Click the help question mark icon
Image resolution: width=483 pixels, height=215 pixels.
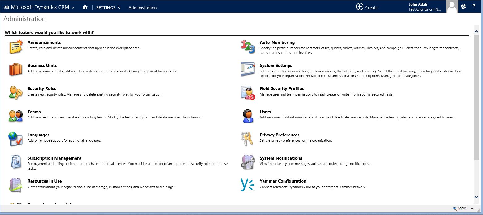(x=474, y=6)
